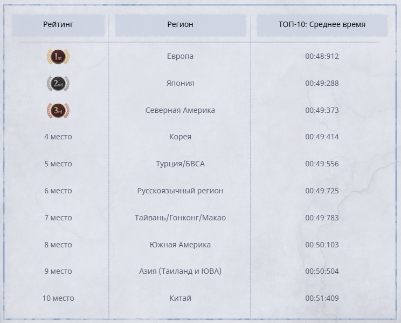Click the silver 2nd place medal icon
Image resolution: width=401 pixels, height=323 pixels.
tap(58, 84)
